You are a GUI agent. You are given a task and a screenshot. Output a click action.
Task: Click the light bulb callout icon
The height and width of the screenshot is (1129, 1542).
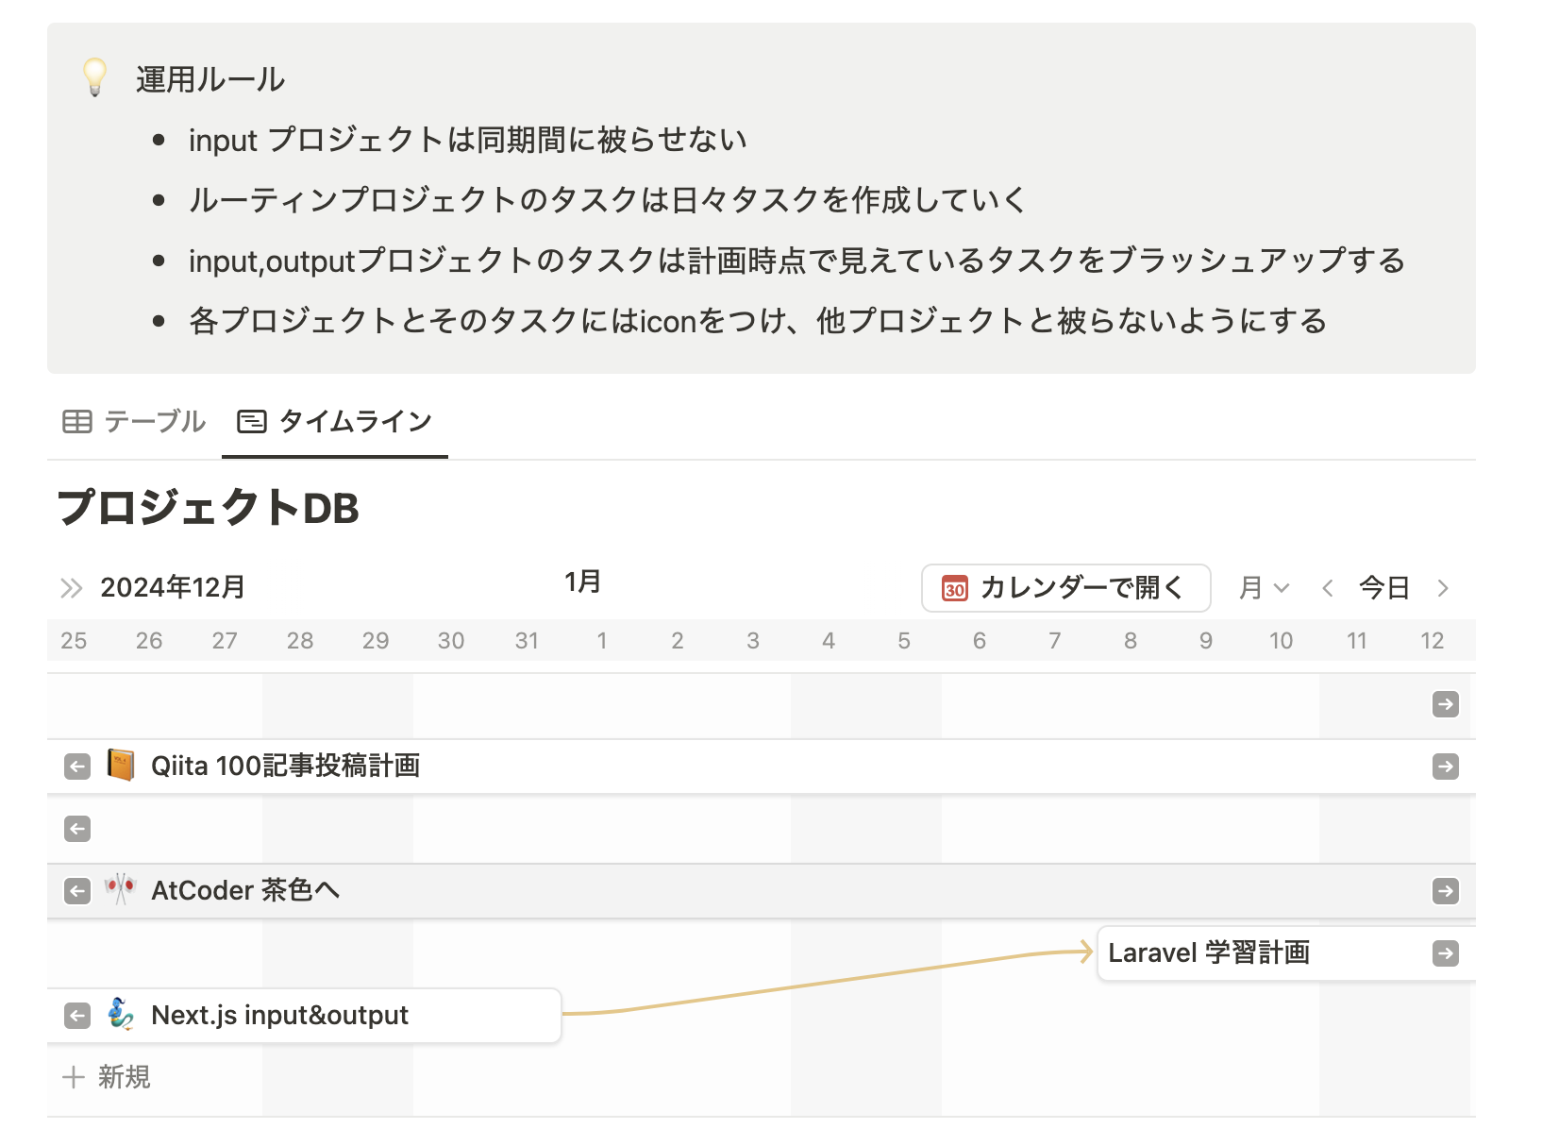pos(94,77)
